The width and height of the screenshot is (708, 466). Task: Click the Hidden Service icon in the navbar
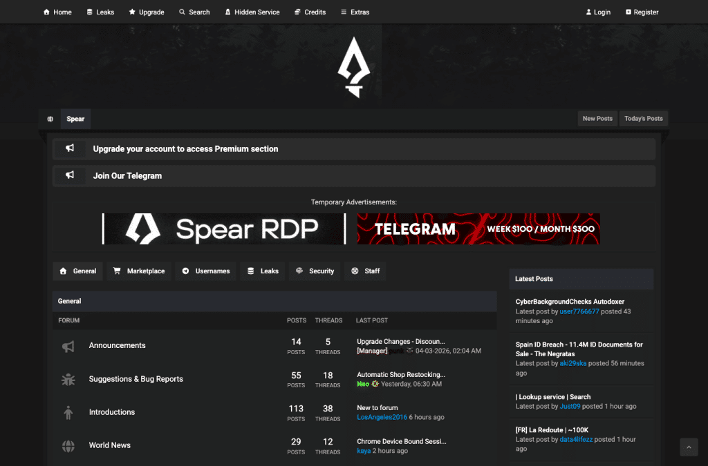[227, 12]
